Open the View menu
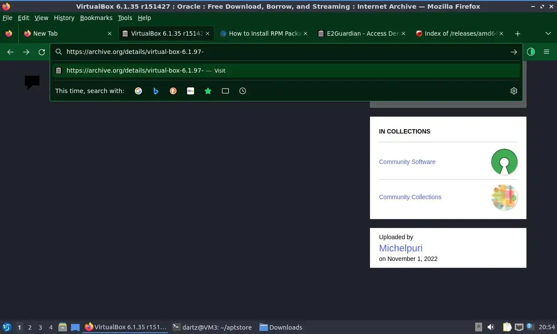 pyautogui.click(x=41, y=18)
